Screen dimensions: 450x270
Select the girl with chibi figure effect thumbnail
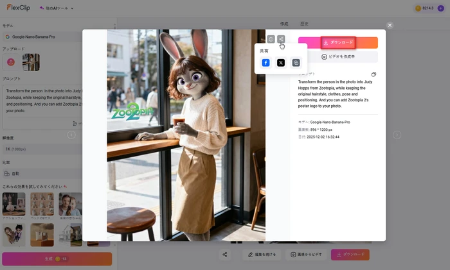click(x=14, y=235)
